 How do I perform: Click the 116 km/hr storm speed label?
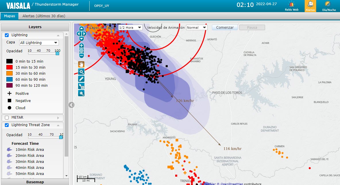point(232,149)
